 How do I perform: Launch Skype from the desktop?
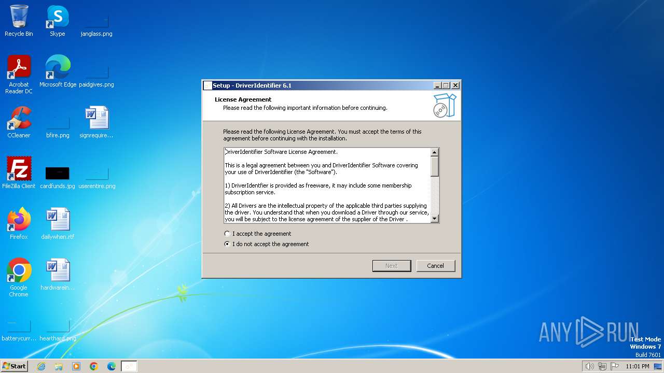[57, 21]
